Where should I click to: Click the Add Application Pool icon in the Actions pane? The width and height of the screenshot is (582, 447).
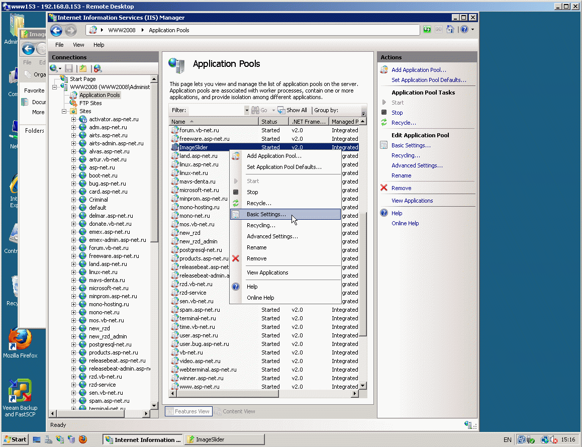pos(384,70)
